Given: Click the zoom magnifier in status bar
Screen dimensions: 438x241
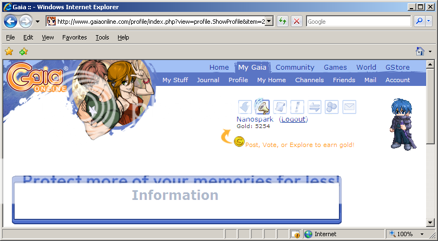Looking at the screenshot, I should pos(392,234).
